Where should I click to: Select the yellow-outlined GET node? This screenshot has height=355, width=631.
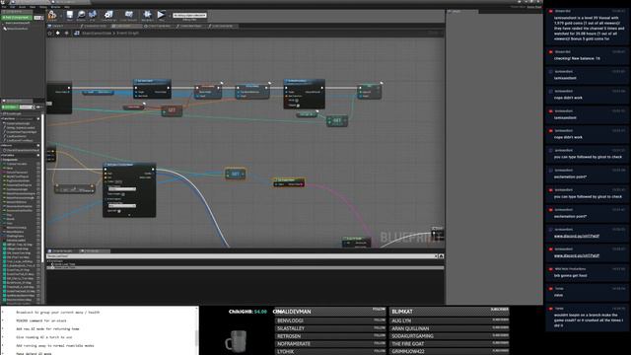236,174
